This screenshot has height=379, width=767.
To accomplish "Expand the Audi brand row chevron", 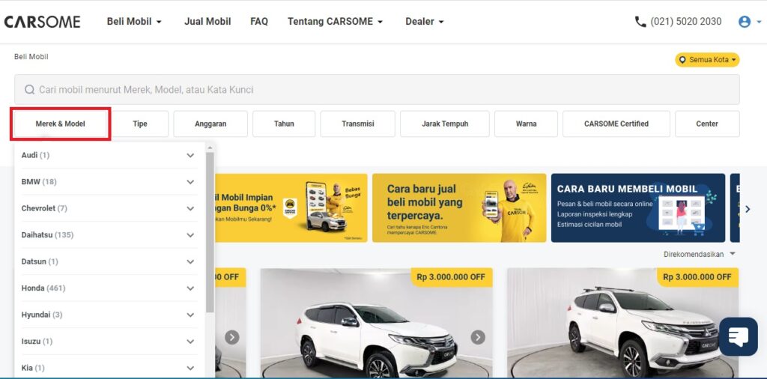I will click(190, 155).
